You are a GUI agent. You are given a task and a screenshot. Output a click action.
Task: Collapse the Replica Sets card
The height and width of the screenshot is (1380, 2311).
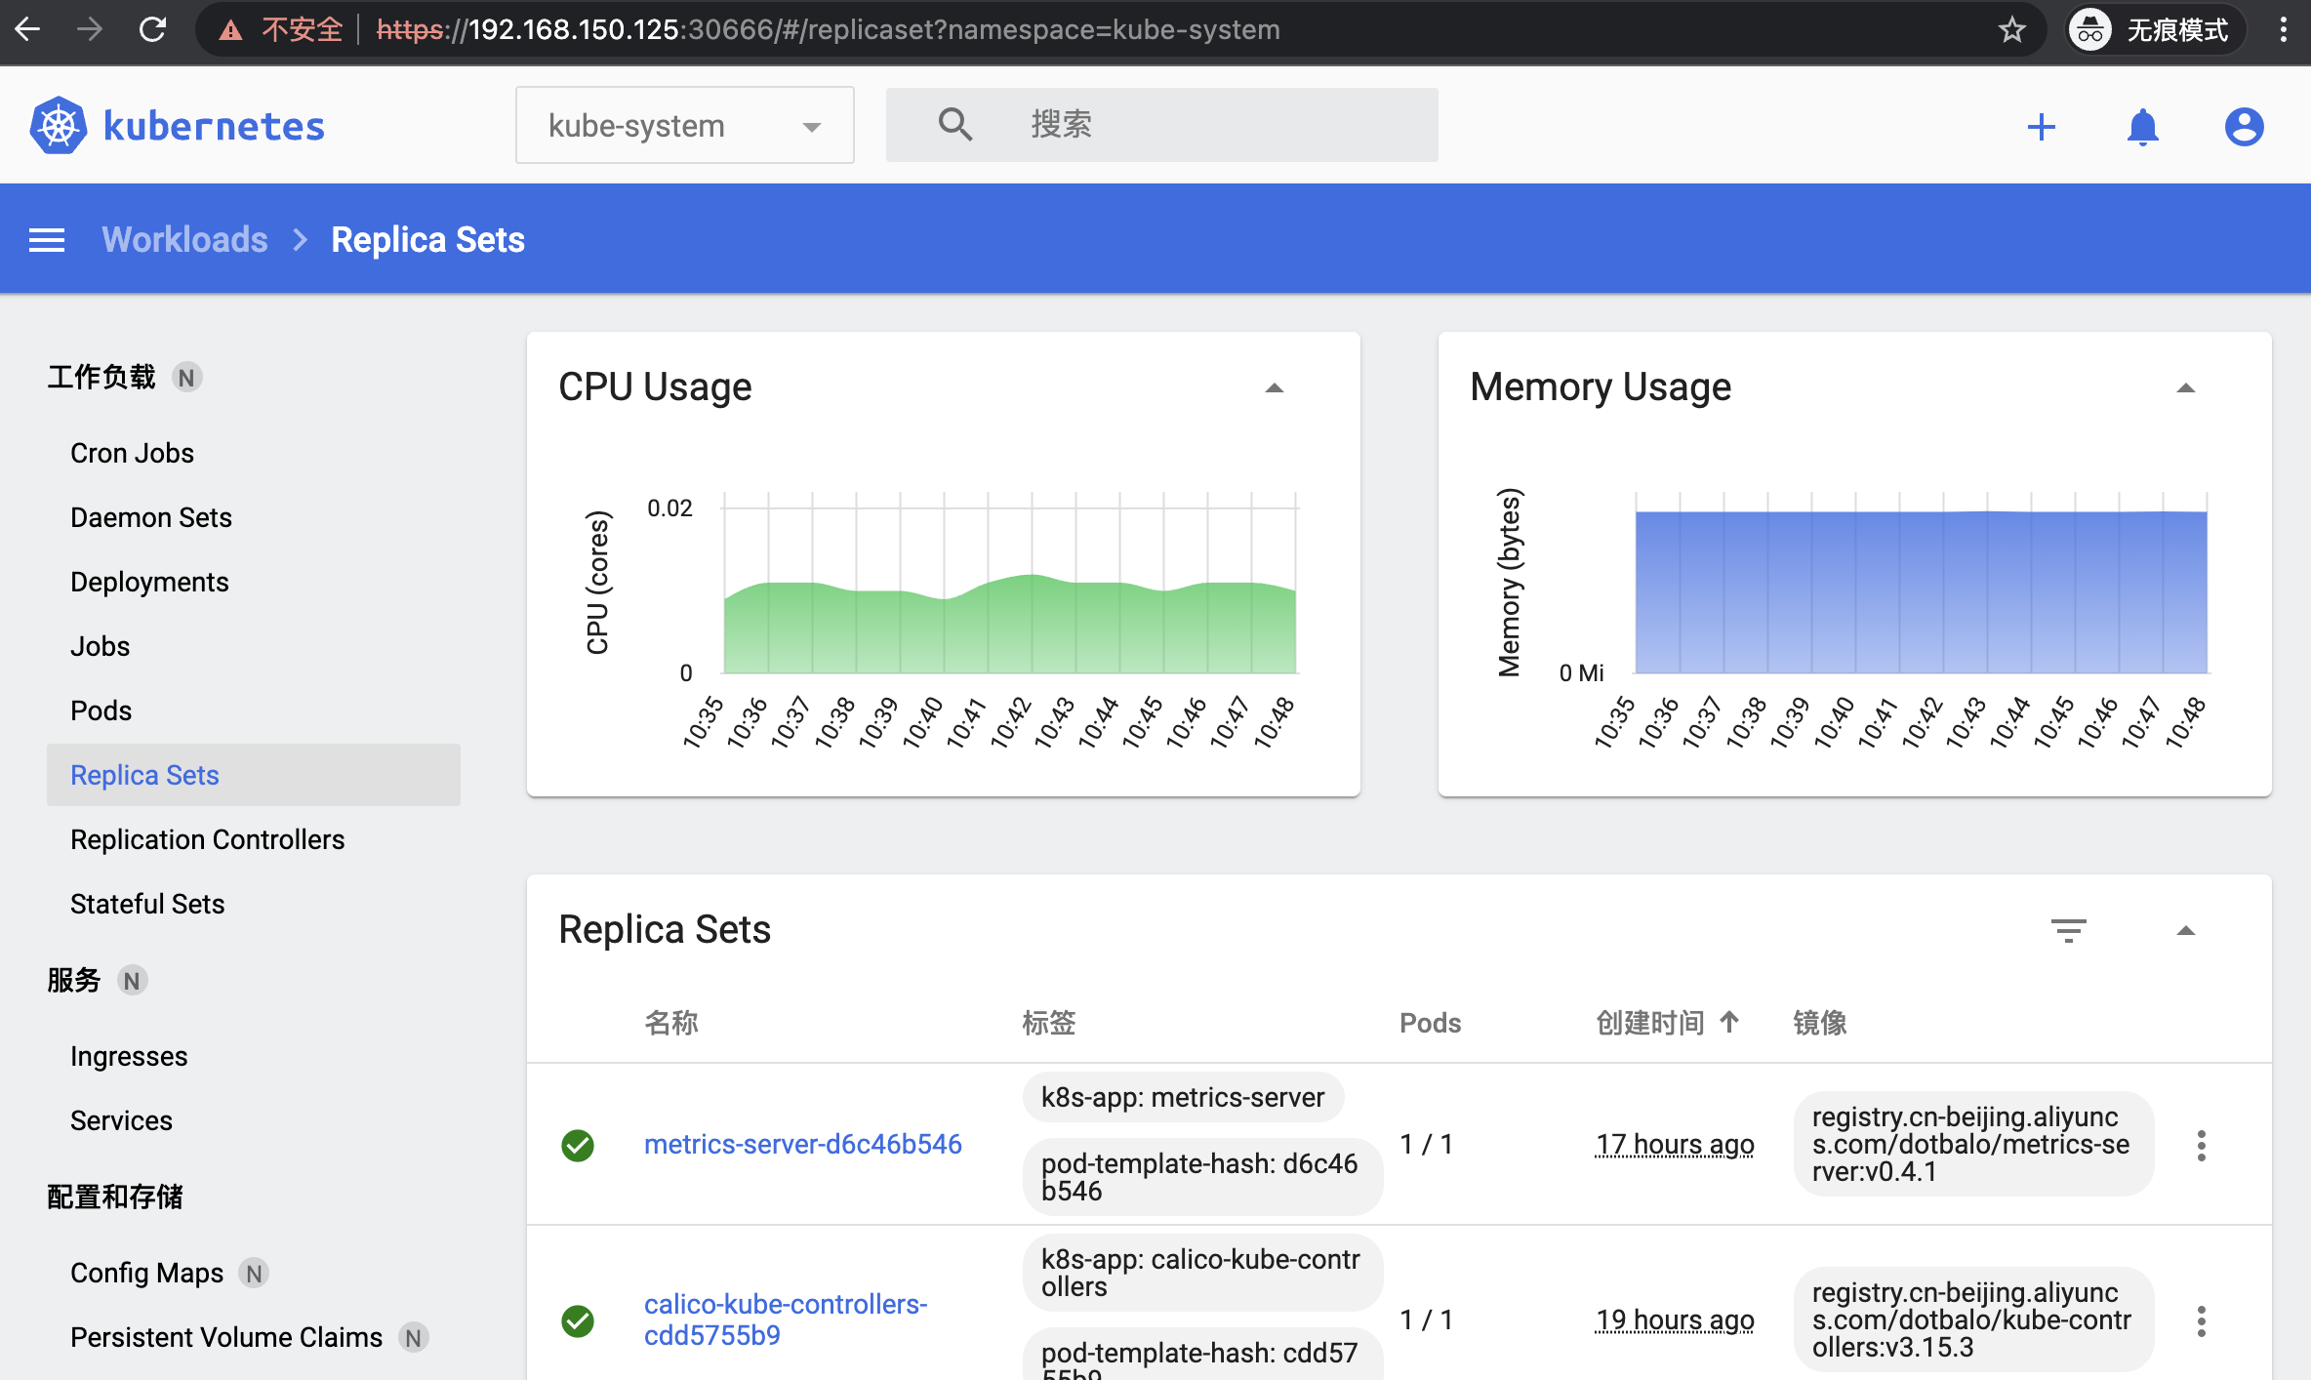(2185, 931)
